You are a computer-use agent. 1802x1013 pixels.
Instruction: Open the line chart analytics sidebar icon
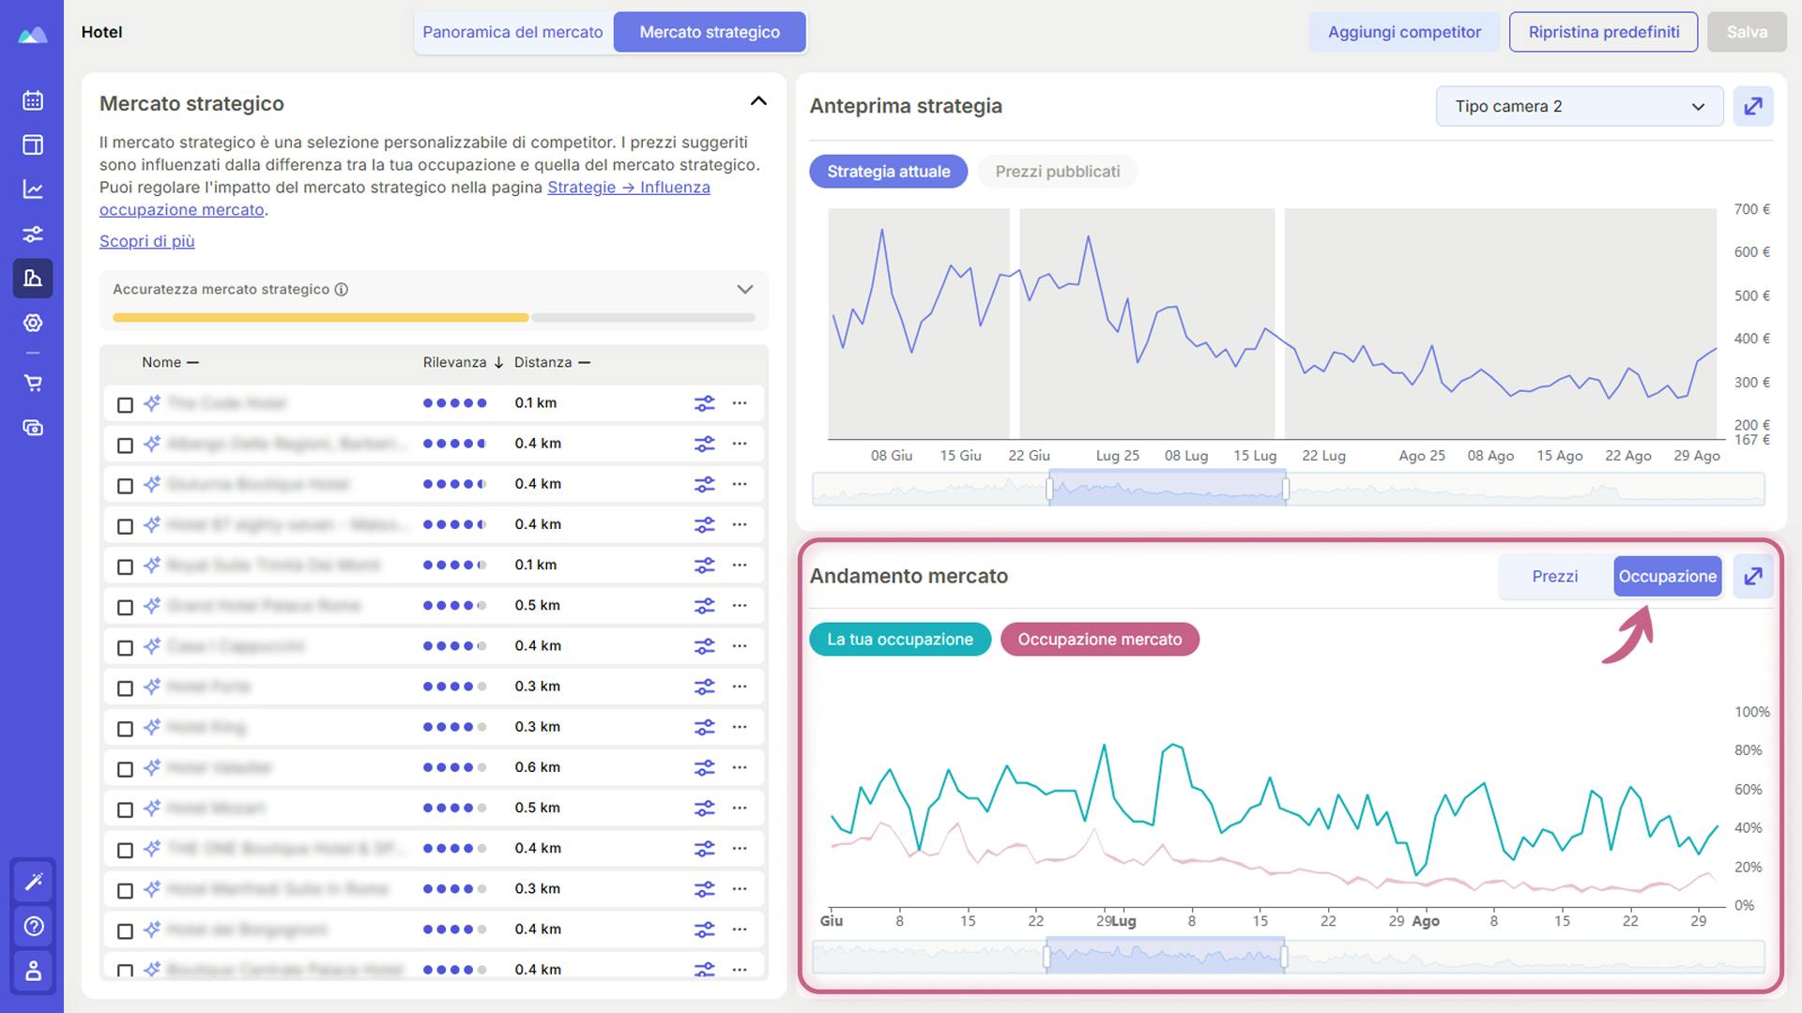pyautogui.click(x=33, y=189)
